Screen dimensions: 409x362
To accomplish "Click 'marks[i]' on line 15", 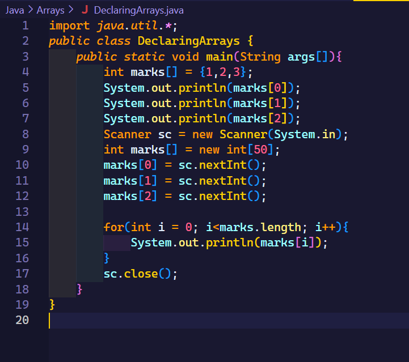I will coord(288,242).
